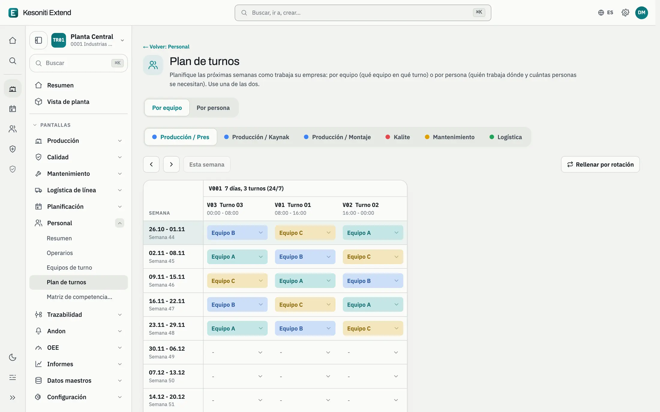
Task: Click the shield-plus icon in the left rail
Action: click(x=13, y=149)
